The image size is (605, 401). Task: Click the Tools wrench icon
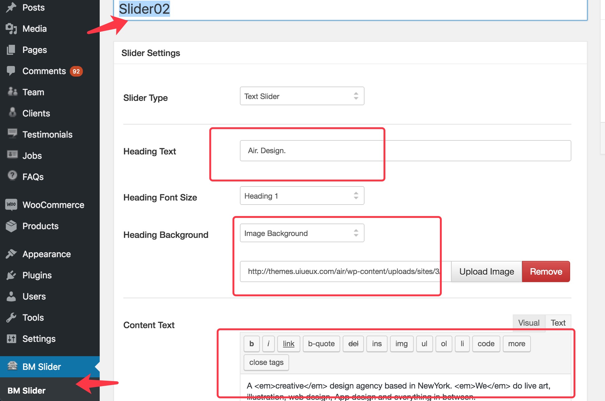pos(11,318)
